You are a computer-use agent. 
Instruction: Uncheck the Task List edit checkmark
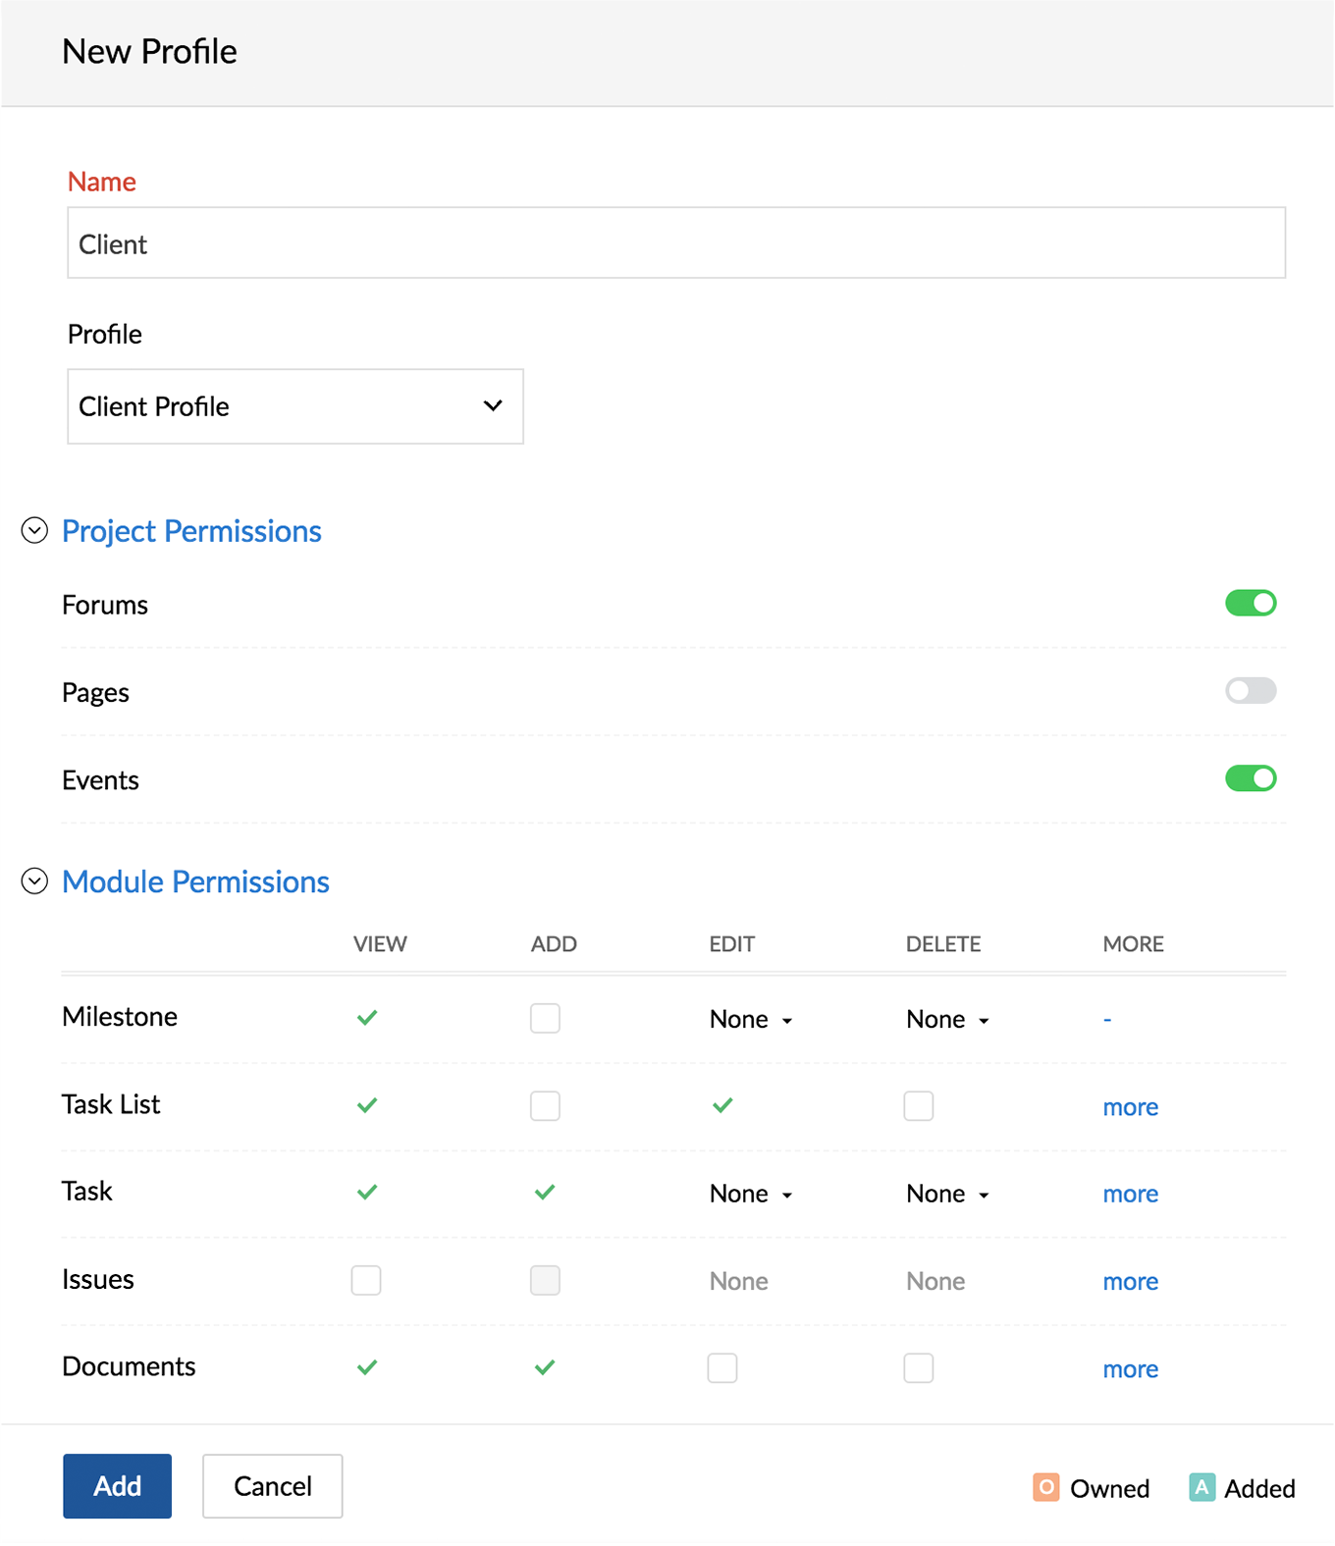click(722, 1105)
